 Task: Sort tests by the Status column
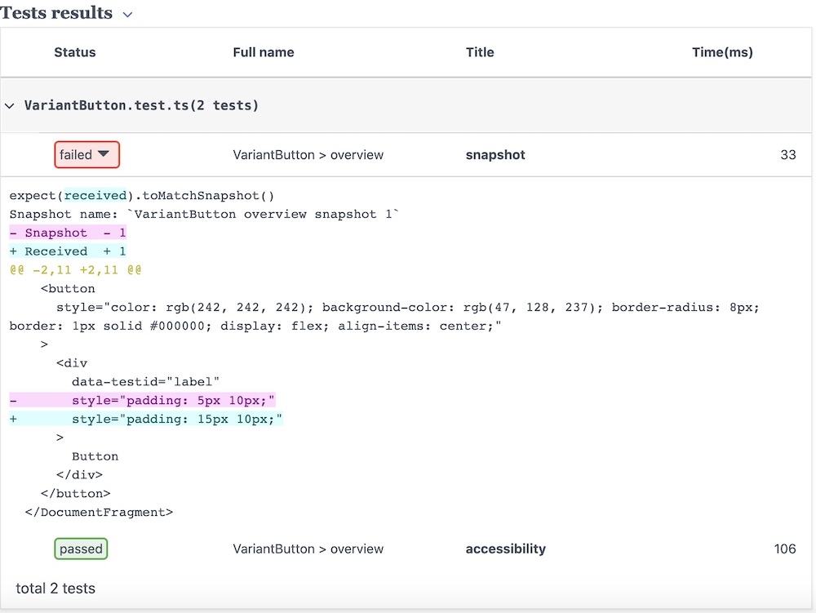tap(74, 52)
